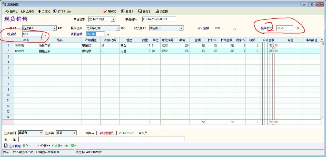Click the 整单折扣 discount percentage field
The image size is (326, 157).
pos(284,28)
